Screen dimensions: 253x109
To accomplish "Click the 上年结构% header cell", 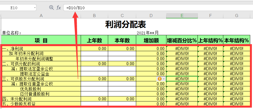I will pyautogui.click(x=210, y=41).
